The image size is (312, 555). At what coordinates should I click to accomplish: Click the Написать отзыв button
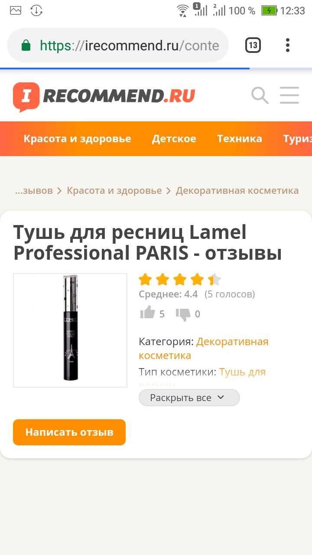(x=69, y=432)
